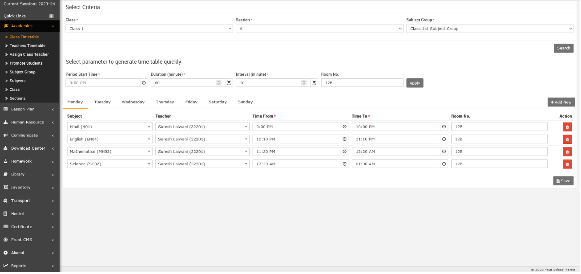The height and width of the screenshot is (274, 581).
Task: Click the Quick Links grid icon
Action: coord(51,16)
